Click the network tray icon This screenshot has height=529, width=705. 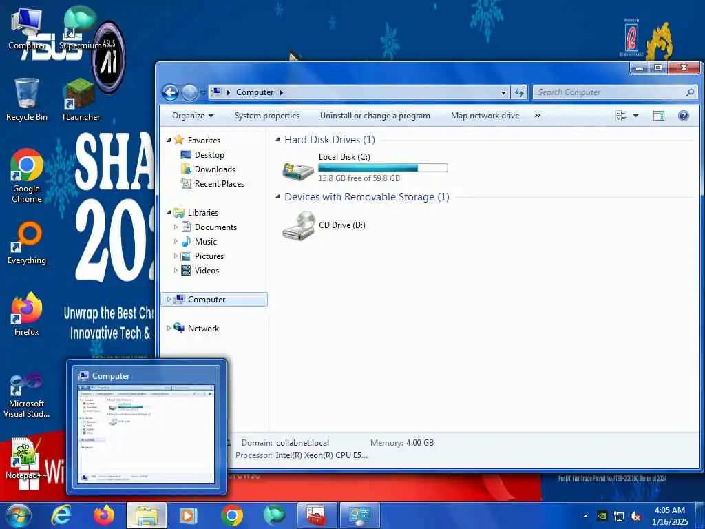click(619, 516)
